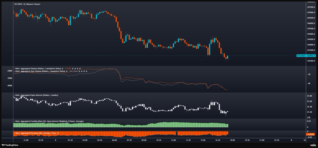Click the 04:30 time axis label

point(100,140)
